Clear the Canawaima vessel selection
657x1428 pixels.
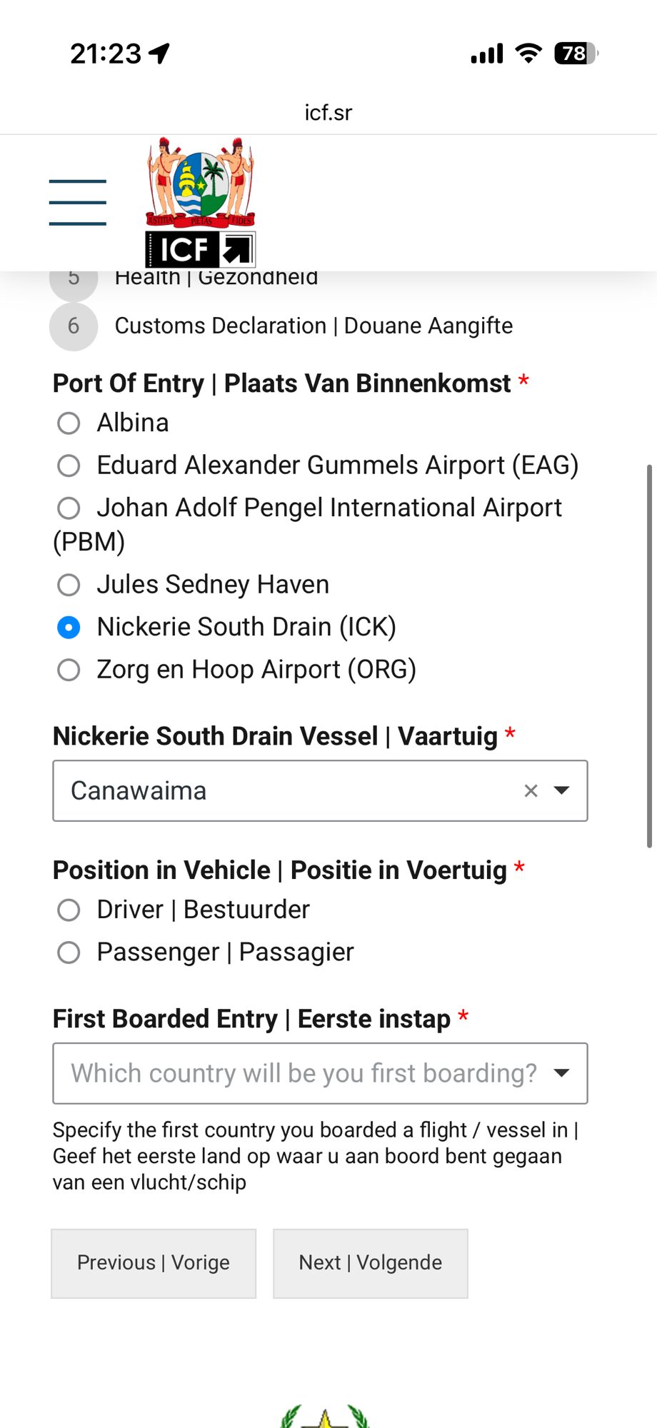pyautogui.click(x=531, y=790)
